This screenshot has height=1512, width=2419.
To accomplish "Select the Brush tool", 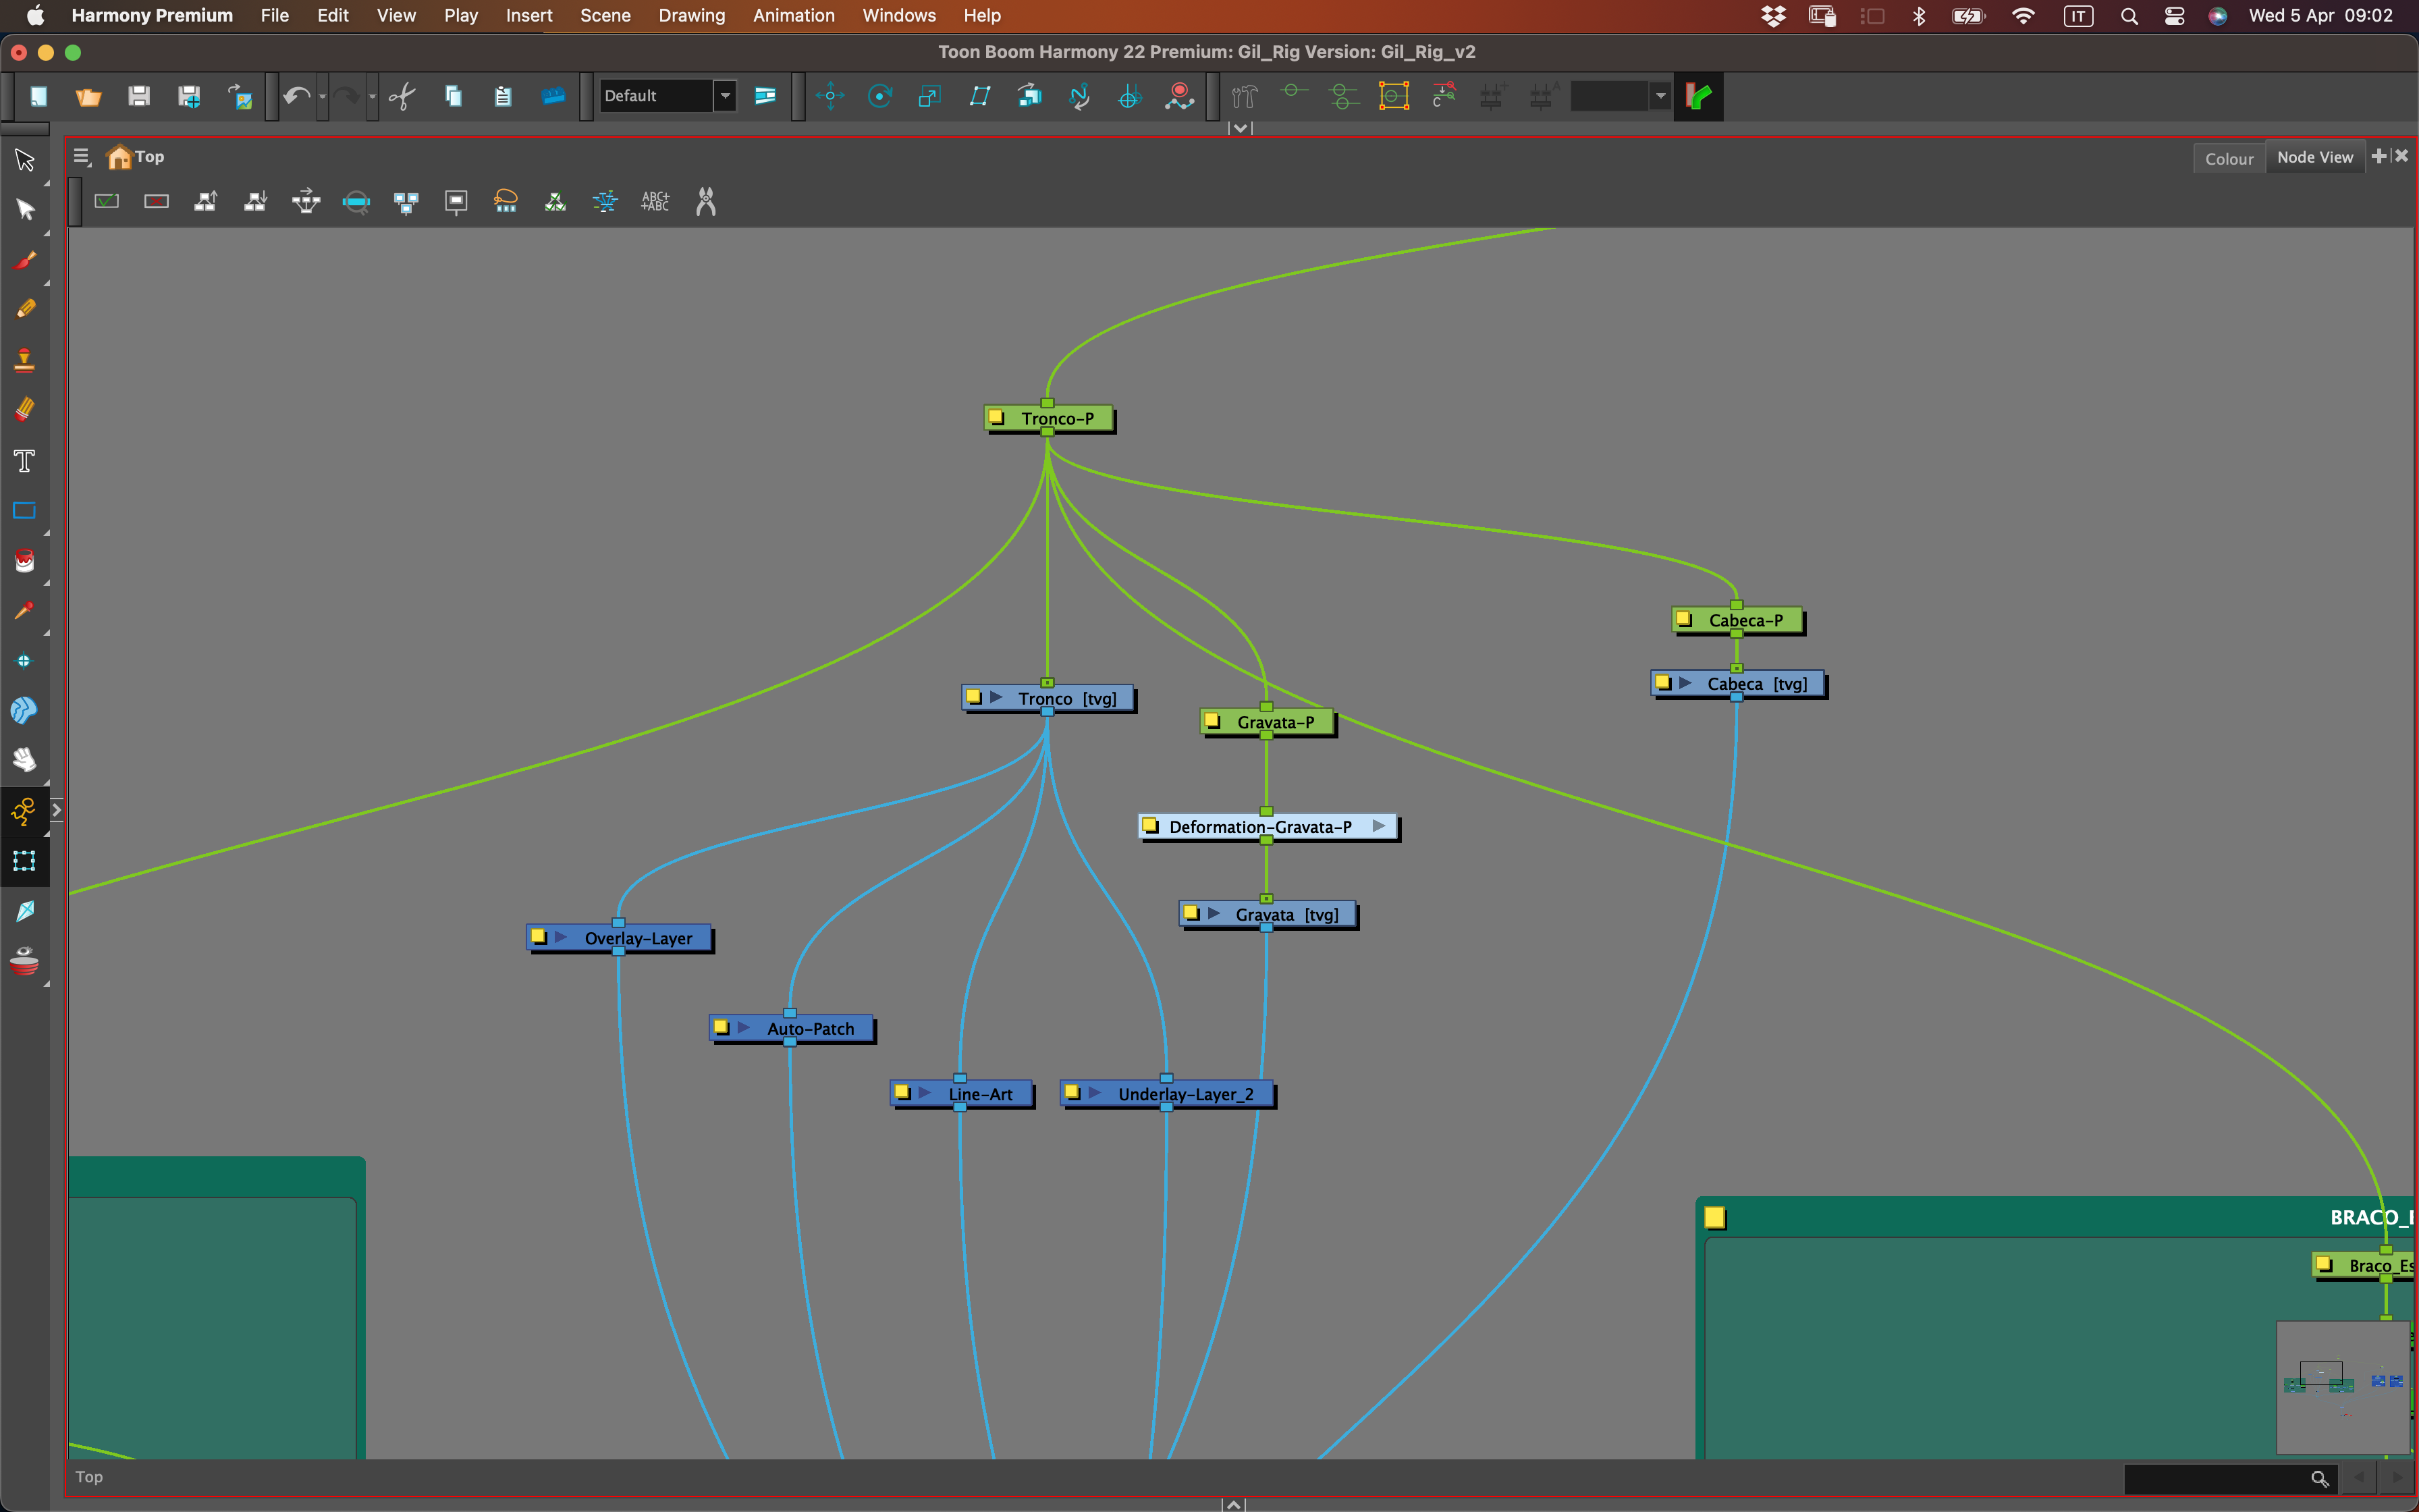I will click(x=24, y=260).
